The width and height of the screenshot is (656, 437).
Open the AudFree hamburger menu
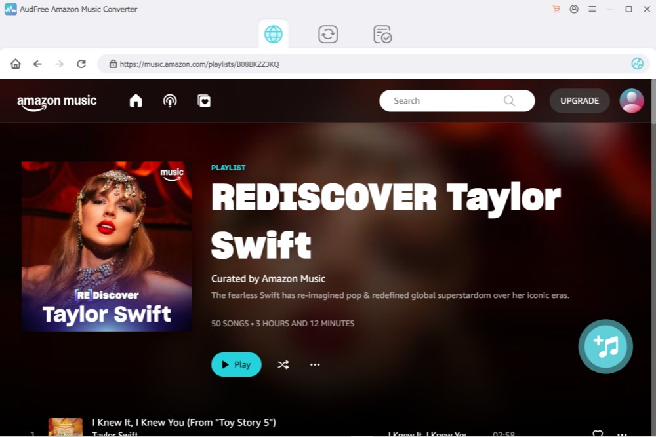tap(592, 9)
